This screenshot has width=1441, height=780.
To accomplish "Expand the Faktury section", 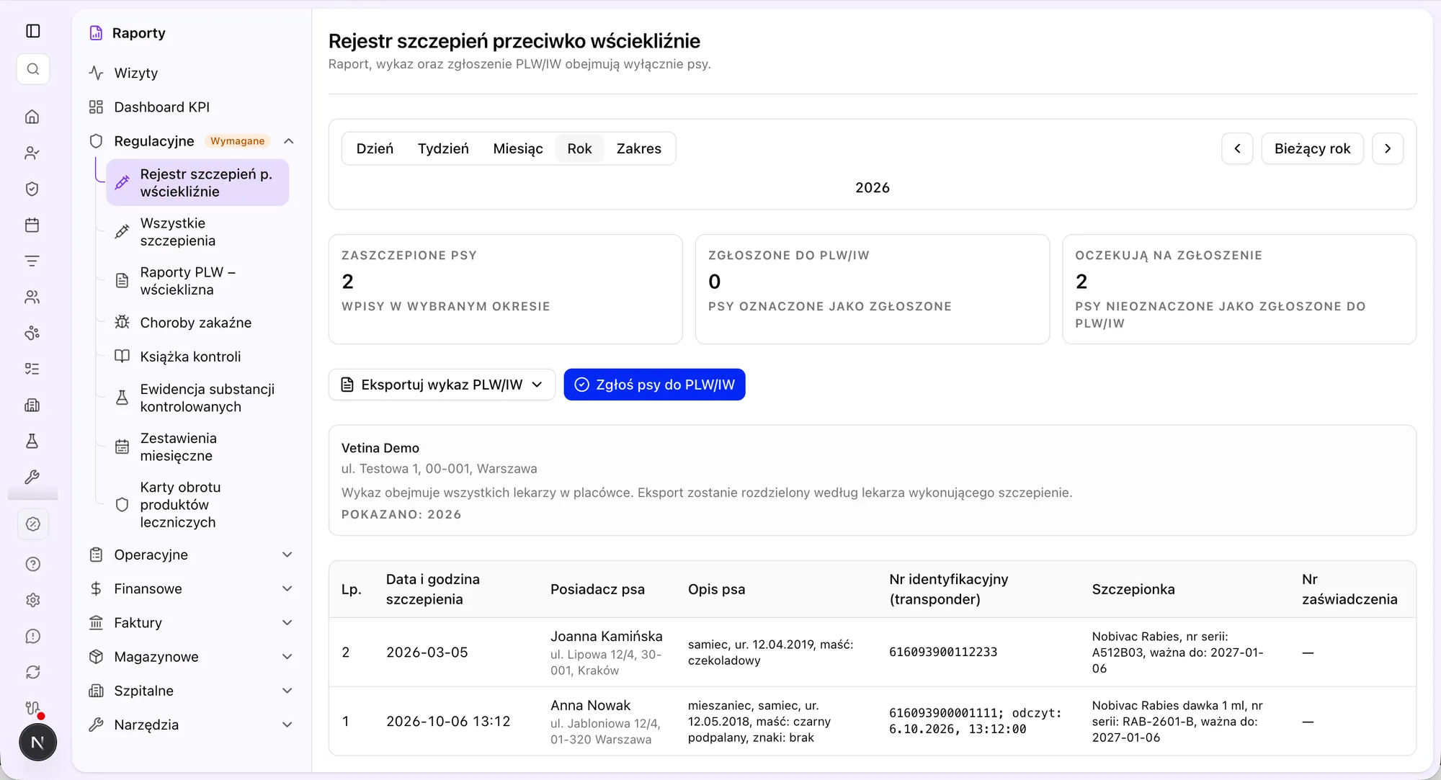I will (x=287, y=622).
